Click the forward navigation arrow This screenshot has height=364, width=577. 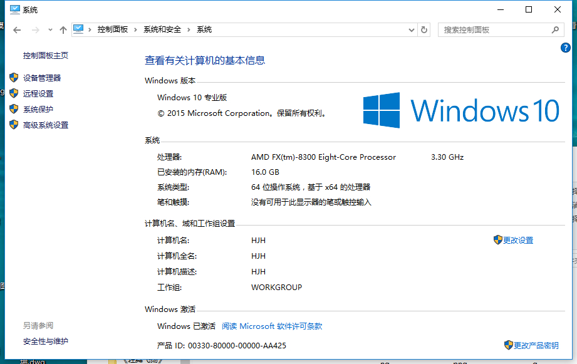(x=35, y=30)
